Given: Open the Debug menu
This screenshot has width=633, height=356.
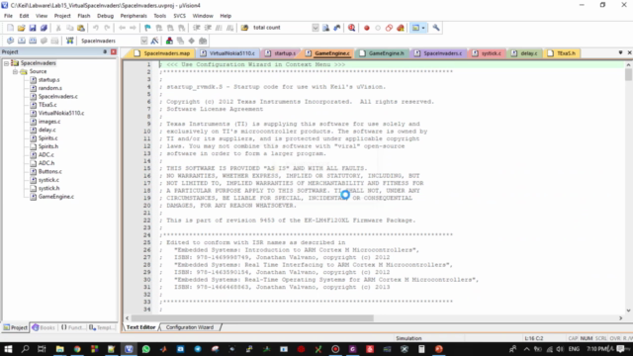Looking at the screenshot, I should tap(106, 16).
